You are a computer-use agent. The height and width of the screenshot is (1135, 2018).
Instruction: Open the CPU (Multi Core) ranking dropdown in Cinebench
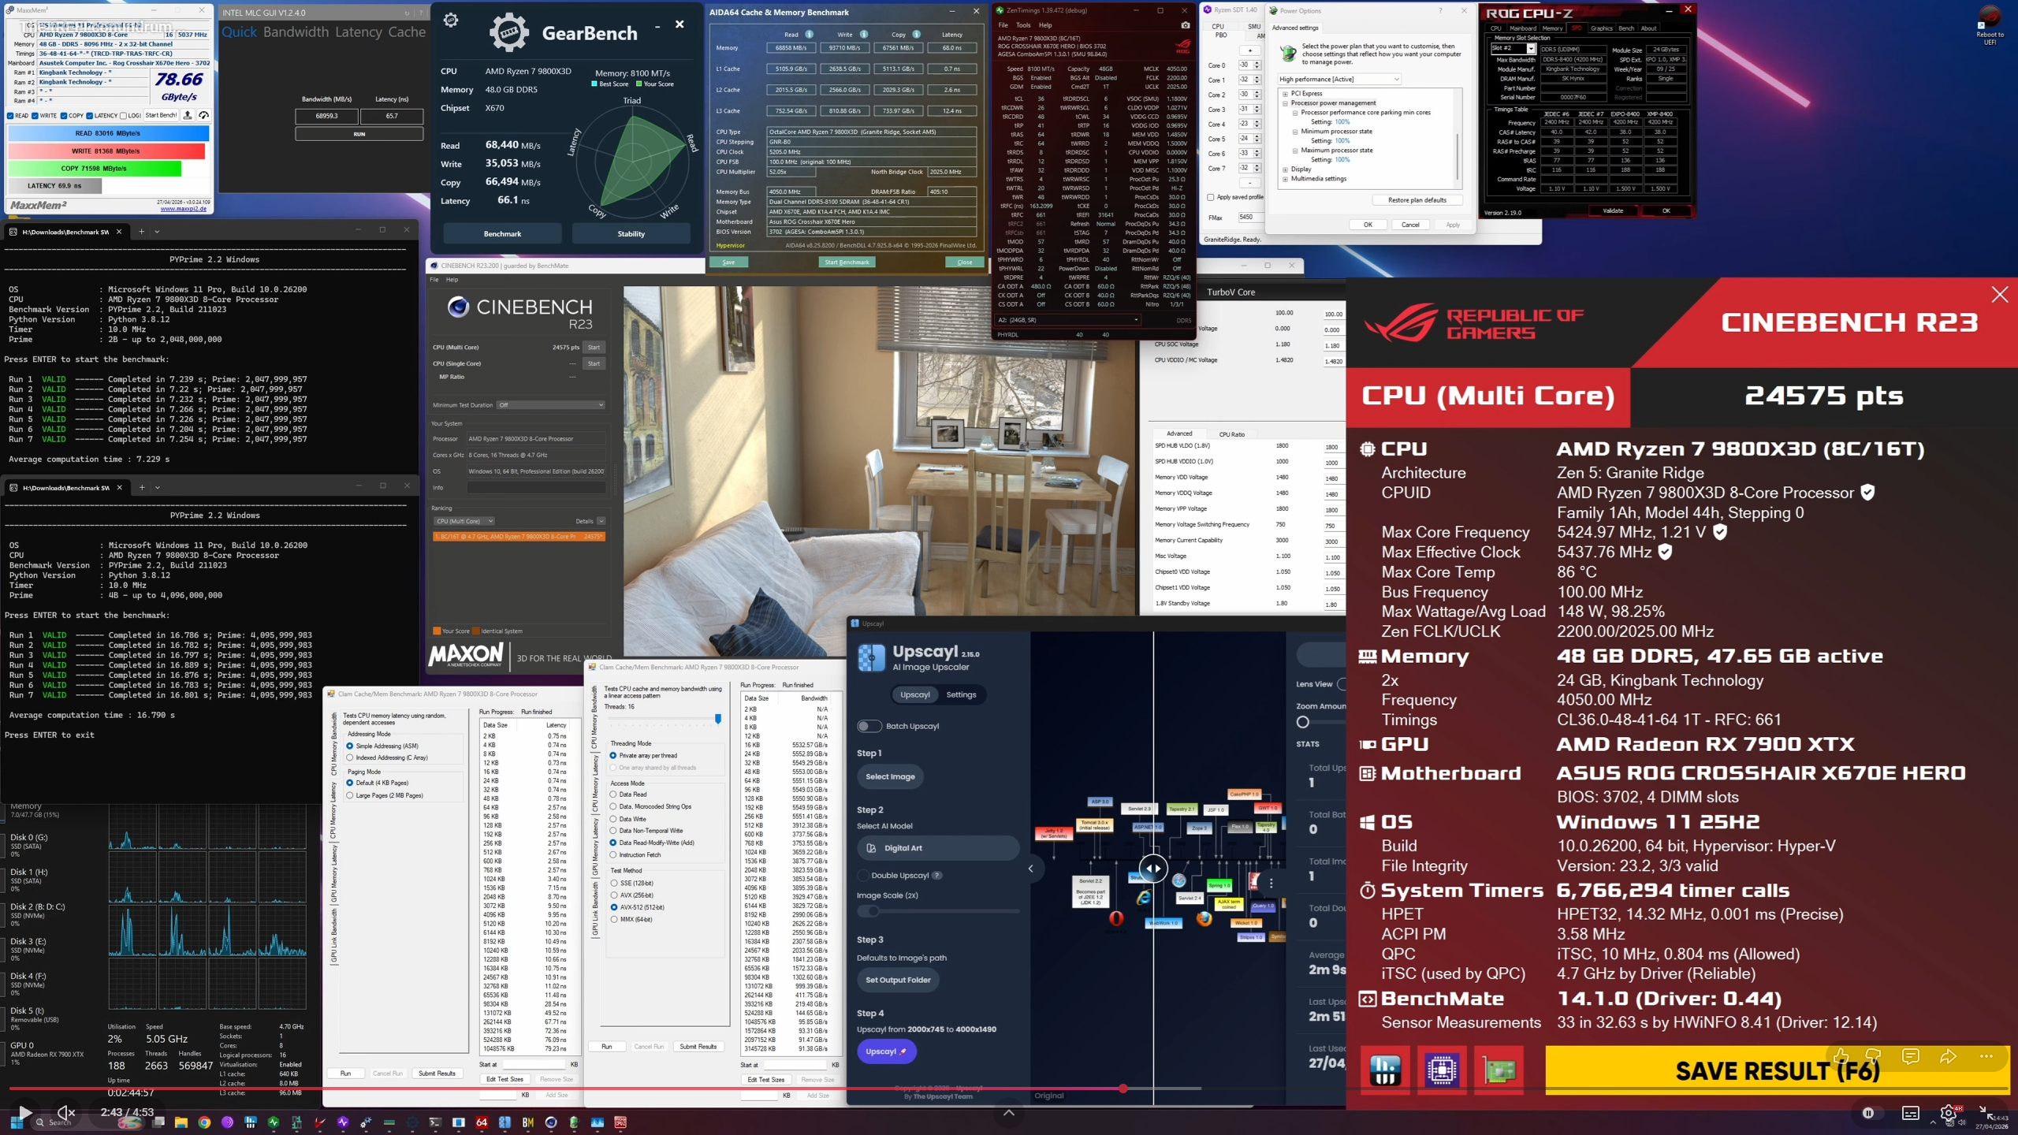[464, 521]
